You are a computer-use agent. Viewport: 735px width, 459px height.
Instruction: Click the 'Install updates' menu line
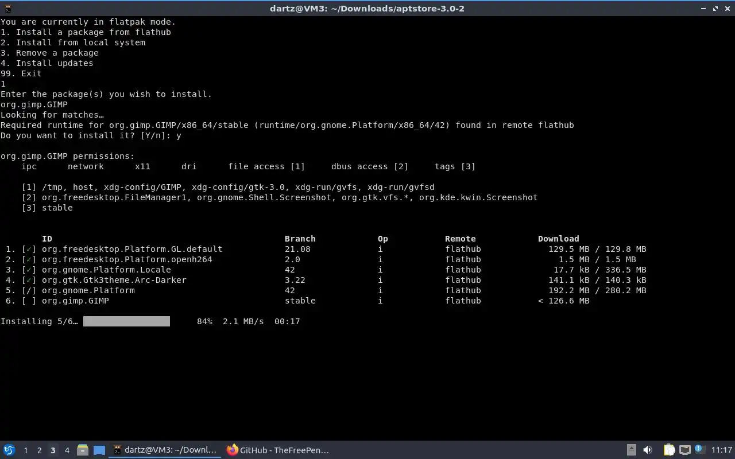(x=47, y=63)
